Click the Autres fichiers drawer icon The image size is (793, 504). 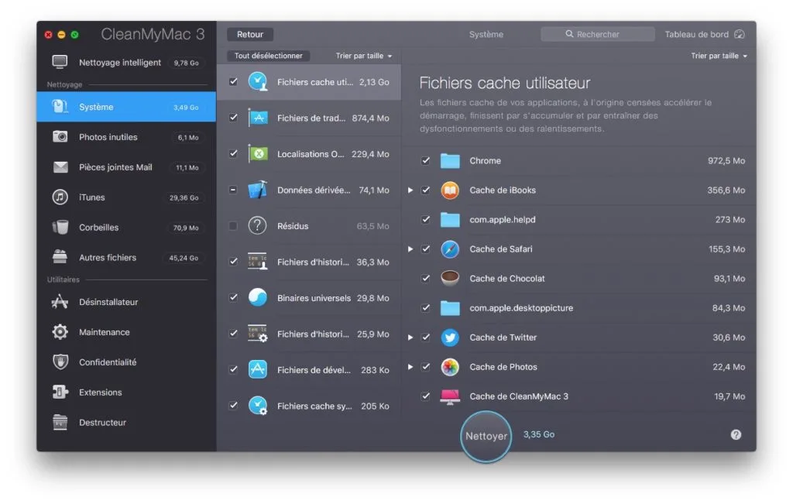pos(60,257)
